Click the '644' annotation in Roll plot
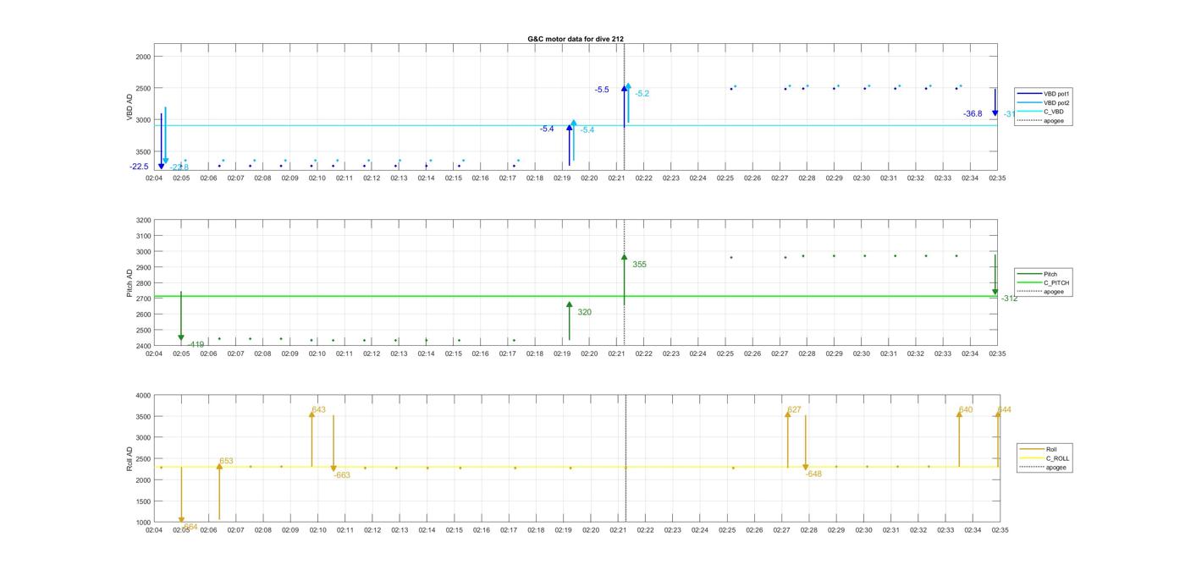 (1004, 409)
